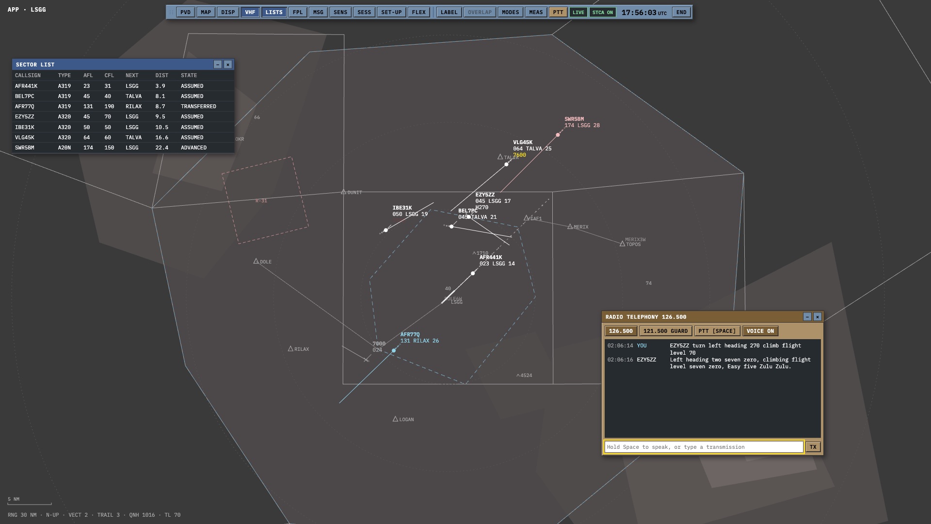The height and width of the screenshot is (524, 931).
Task: Open the SESS menu
Action: pos(364,12)
